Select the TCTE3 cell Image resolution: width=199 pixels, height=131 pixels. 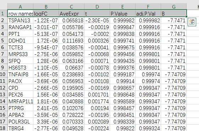(x=20, y=47)
